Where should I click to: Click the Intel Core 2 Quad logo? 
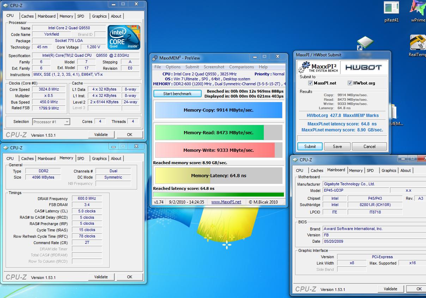point(124,37)
